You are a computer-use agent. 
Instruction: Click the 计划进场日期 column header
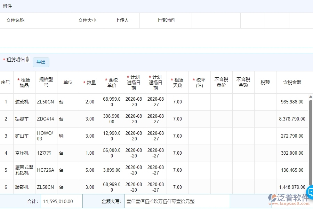click(134, 82)
